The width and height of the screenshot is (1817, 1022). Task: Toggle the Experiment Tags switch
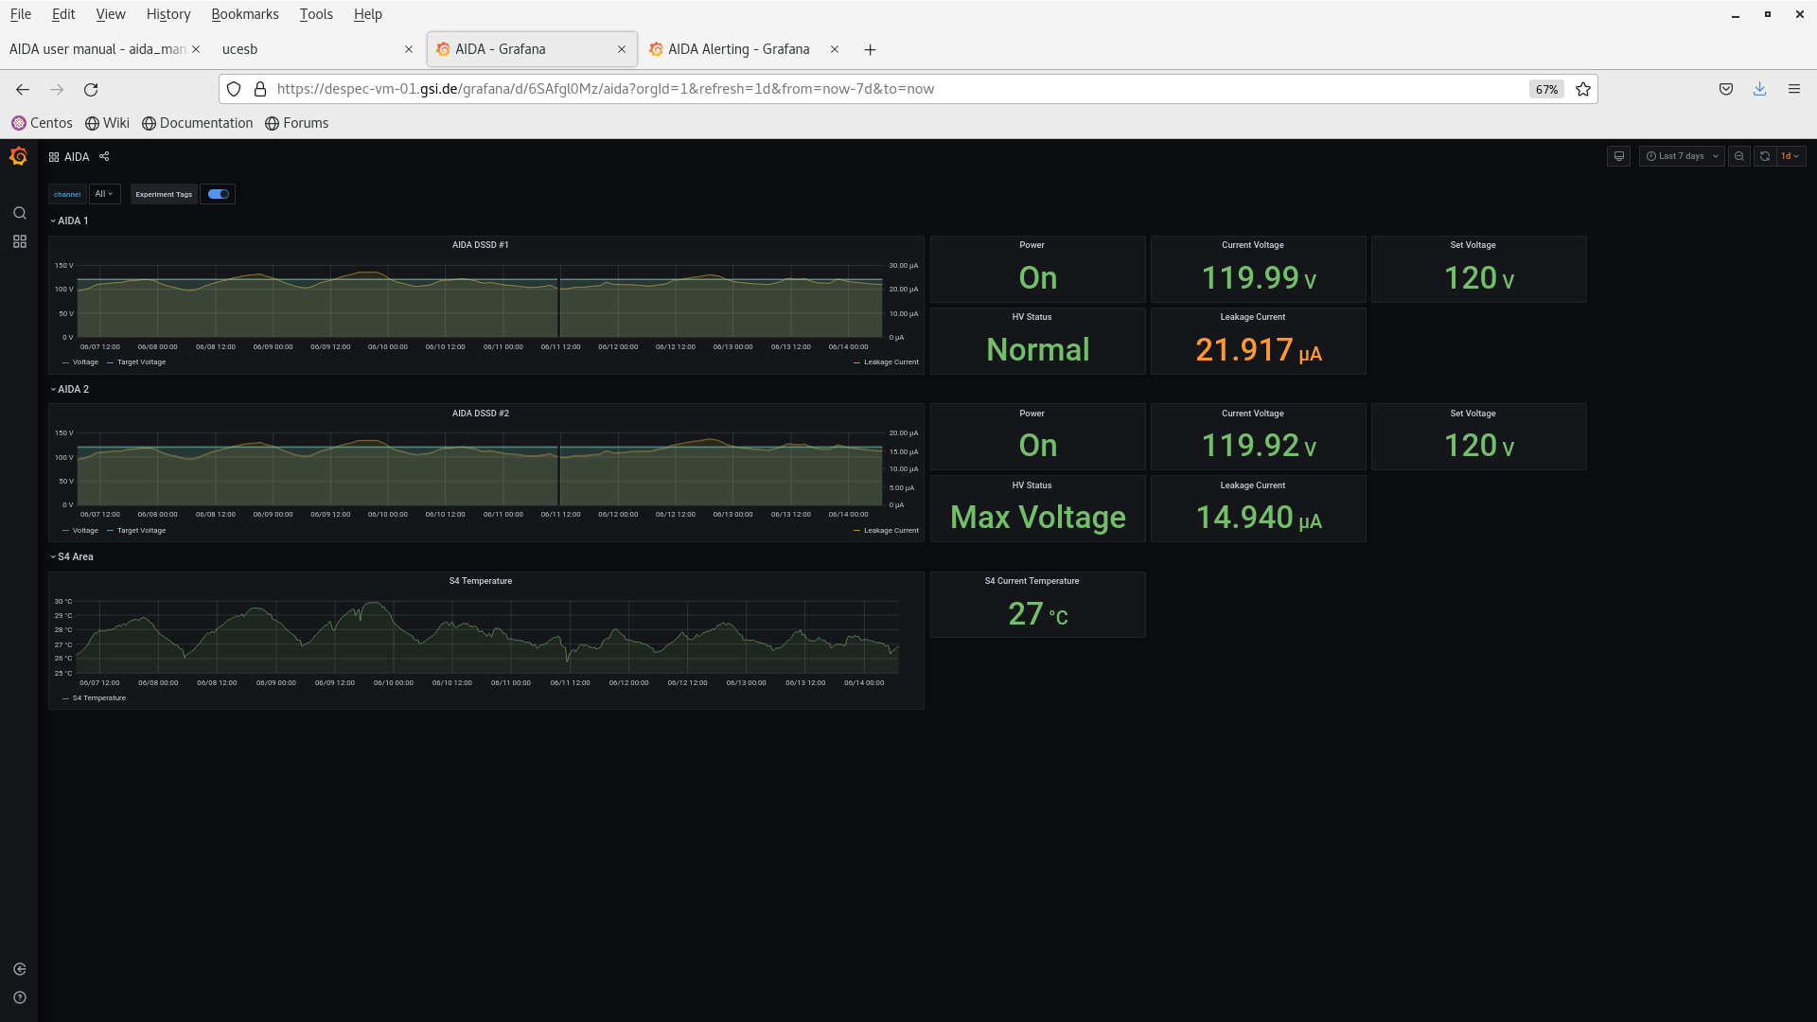(219, 194)
